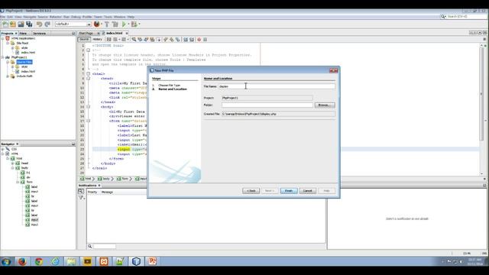This screenshot has width=489, height=275.
Task: Click the Windows Start button
Action: [x=6, y=261]
